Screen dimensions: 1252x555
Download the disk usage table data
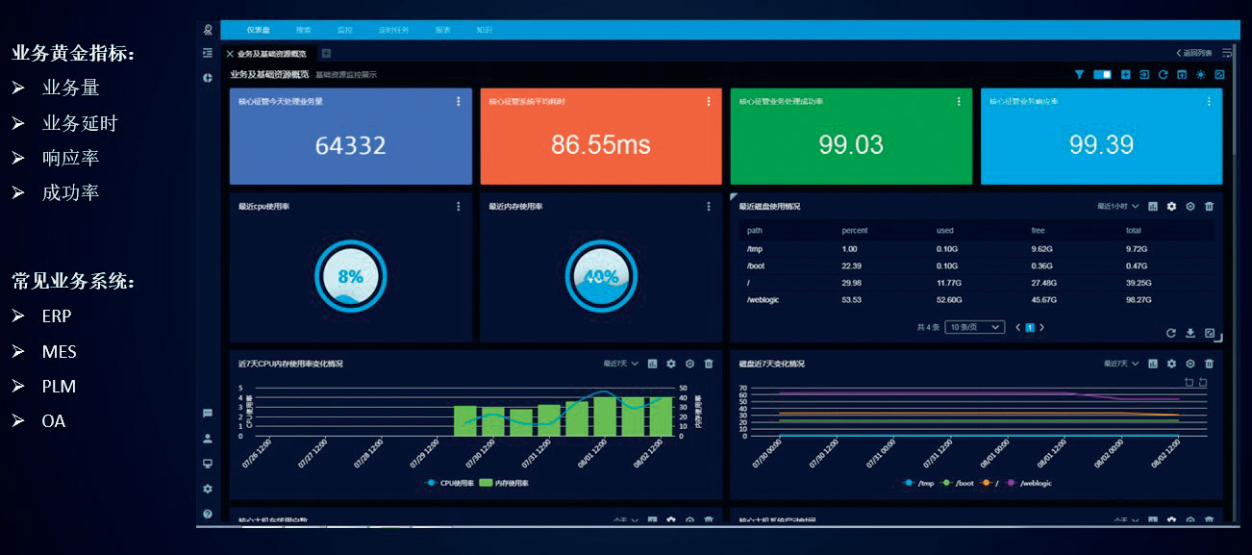(x=1189, y=333)
